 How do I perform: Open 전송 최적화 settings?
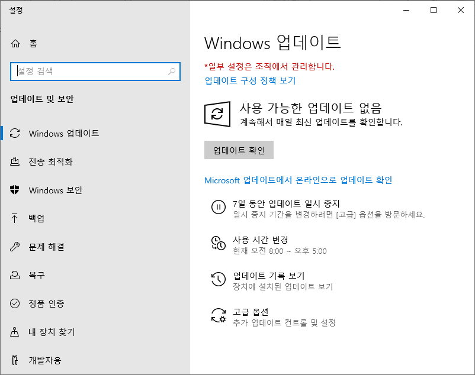point(50,161)
